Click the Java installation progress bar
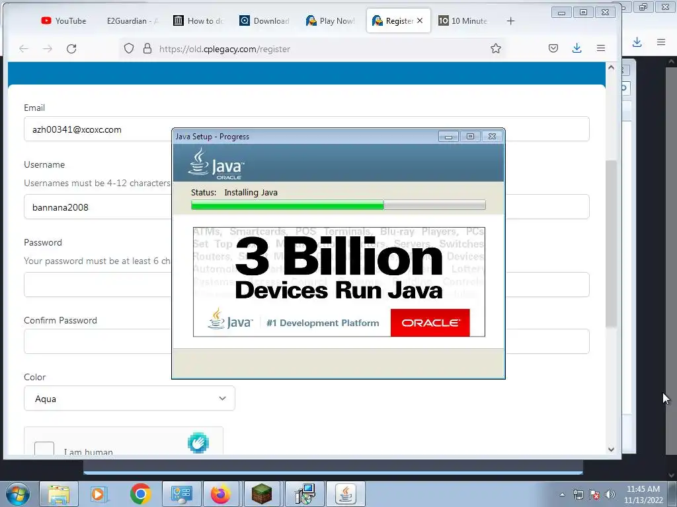 pos(338,205)
